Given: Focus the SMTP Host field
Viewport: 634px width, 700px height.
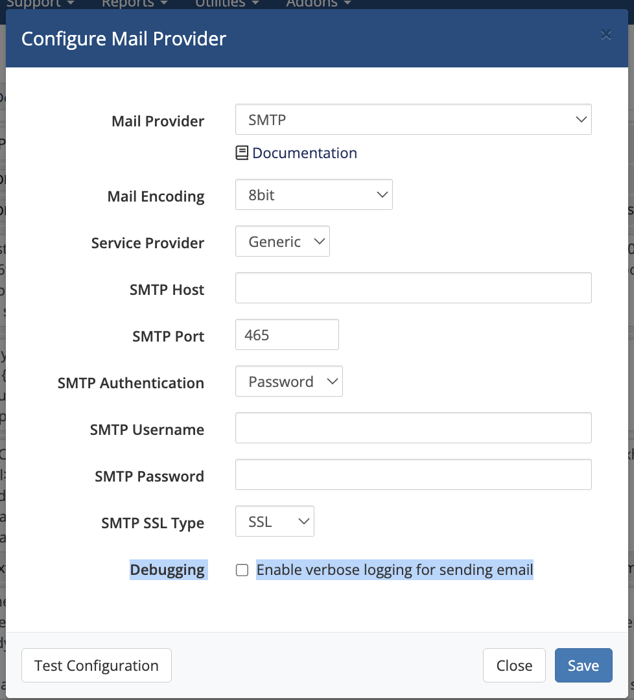Looking at the screenshot, I should (x=413, y=288).
